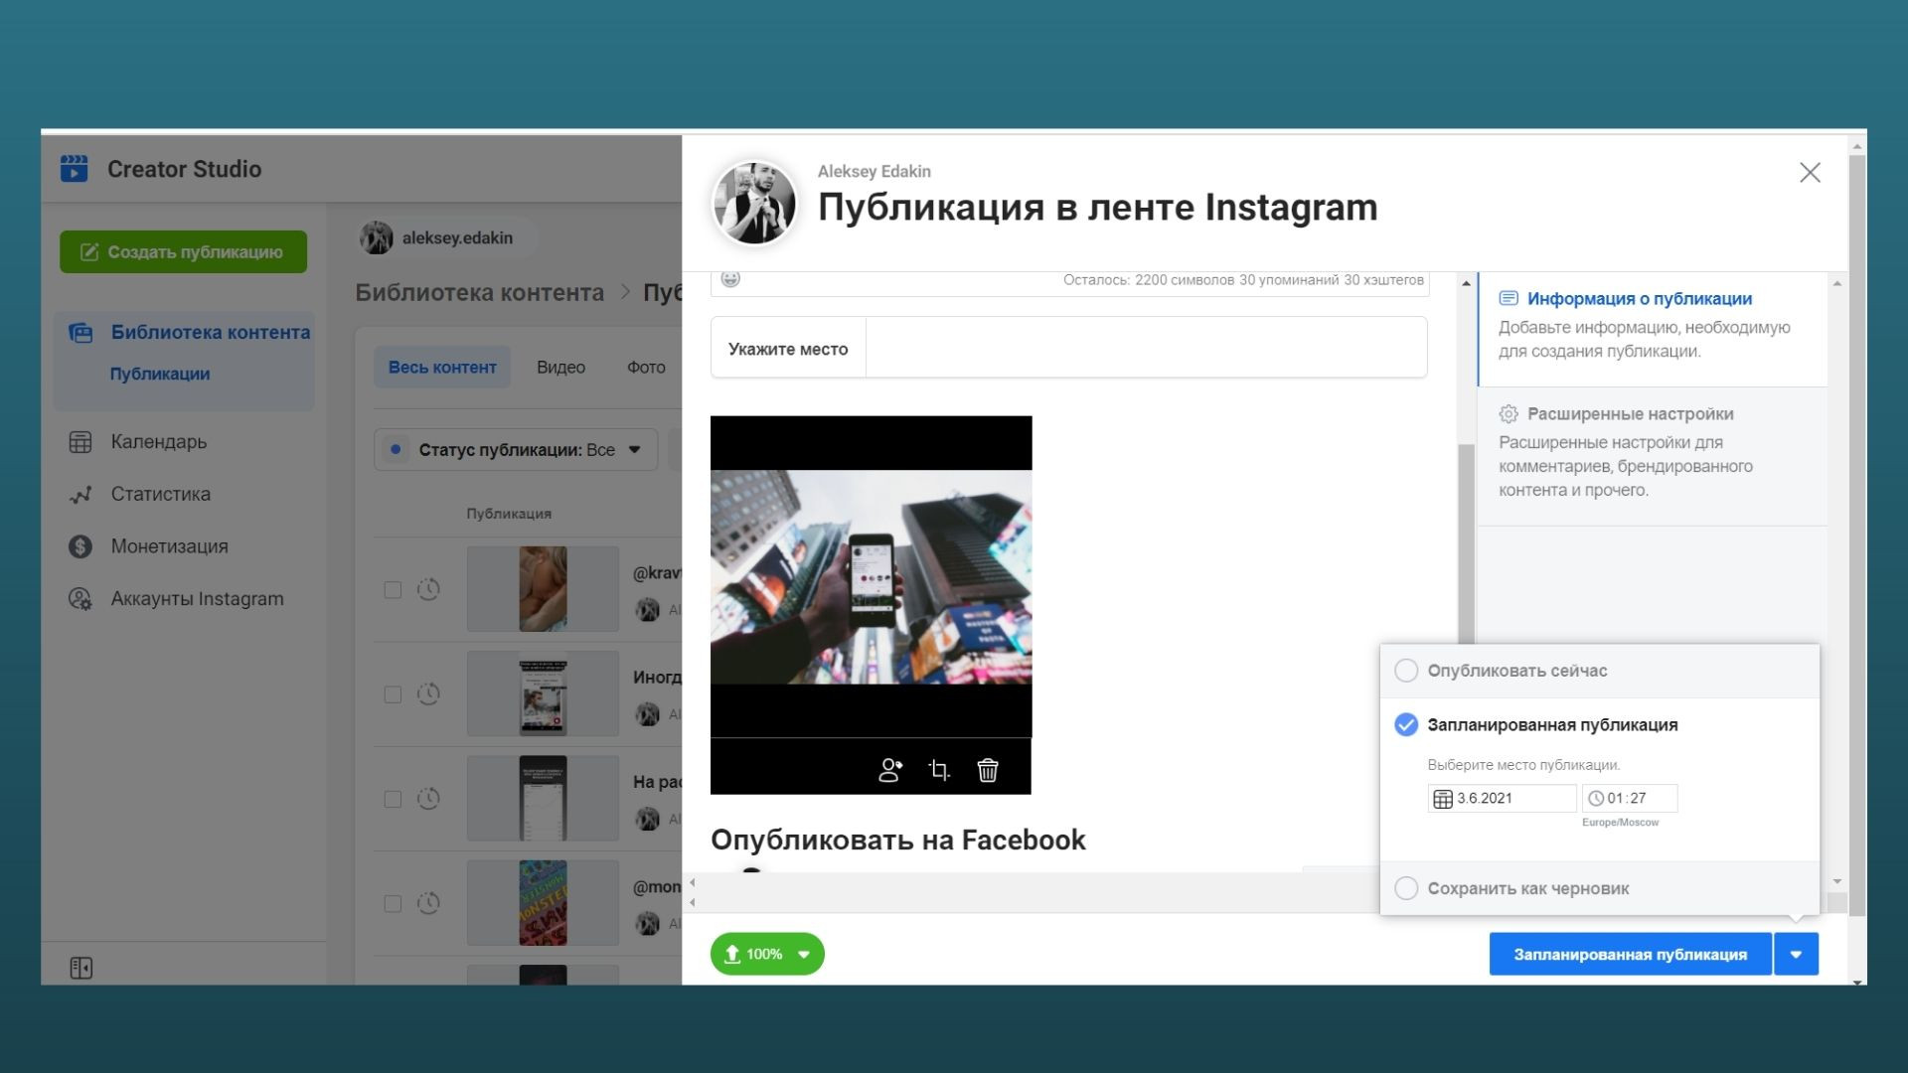Viewport: 1908px width, 1073px height.
Task: Click the aleksey.edakin account avatar chip
Action: [x=377, y=237]
